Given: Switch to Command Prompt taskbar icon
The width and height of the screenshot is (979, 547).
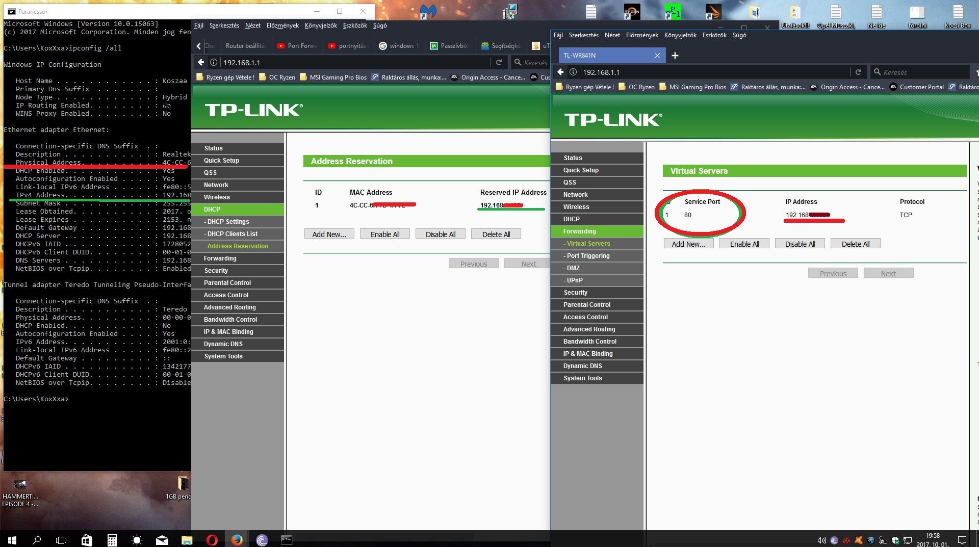Looking at the screenshot, I should 287,540.
